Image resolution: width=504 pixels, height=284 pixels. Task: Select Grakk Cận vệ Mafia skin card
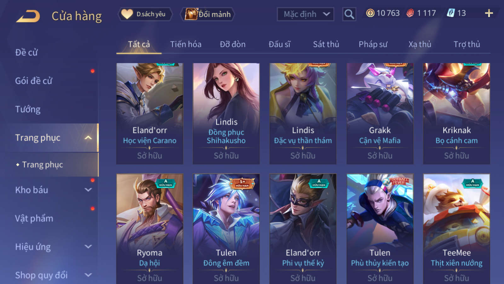[380, 114]
